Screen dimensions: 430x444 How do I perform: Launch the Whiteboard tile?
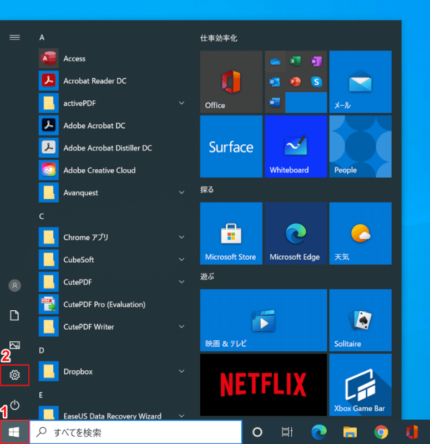coord(296,147)
